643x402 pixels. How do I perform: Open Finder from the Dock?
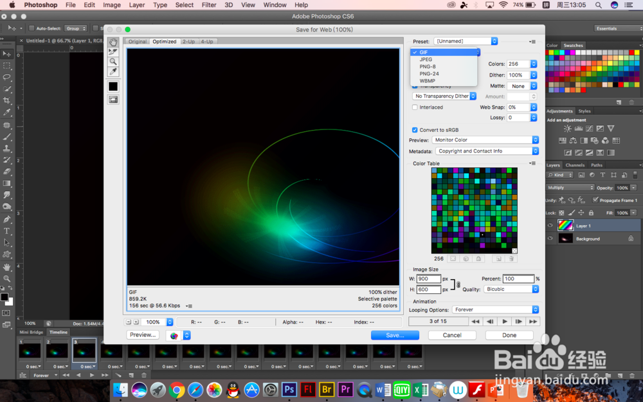pyautogui.click(x=121, y=389)
